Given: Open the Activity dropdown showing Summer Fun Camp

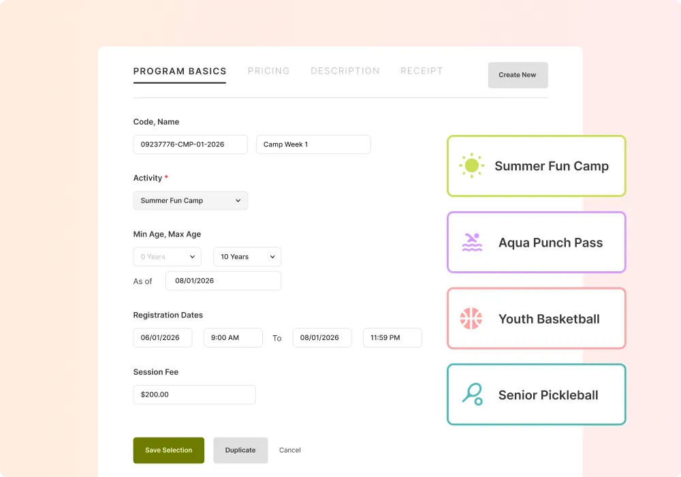Looking at the screenshot, I should click(191, 200).
